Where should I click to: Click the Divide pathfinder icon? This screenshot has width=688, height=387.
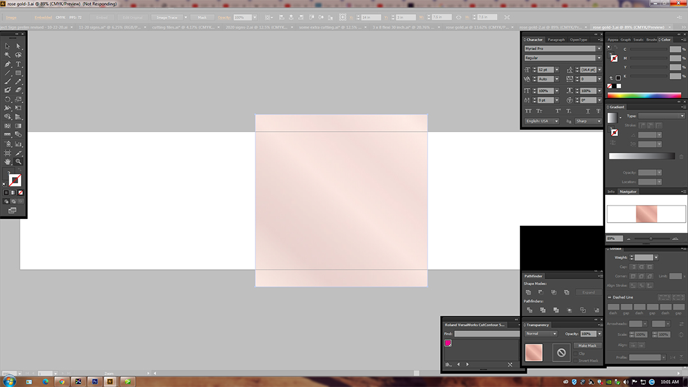529,311
